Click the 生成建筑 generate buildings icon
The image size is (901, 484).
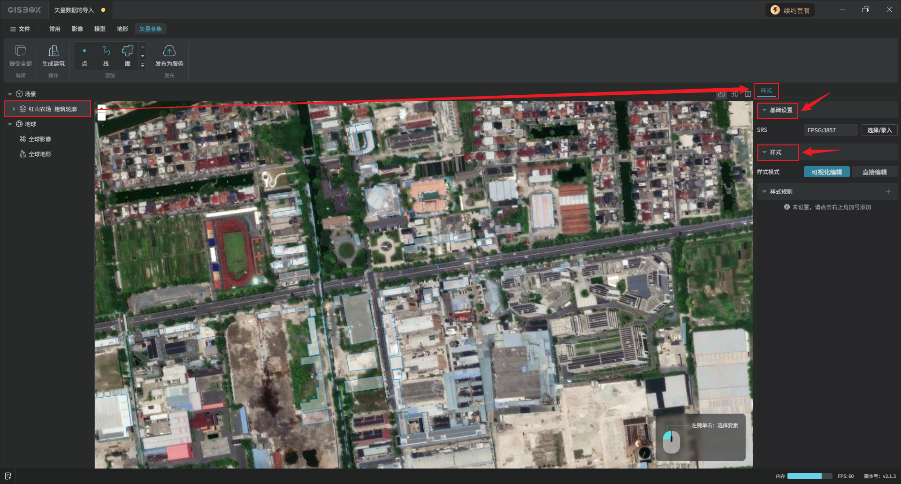(53, 51)
